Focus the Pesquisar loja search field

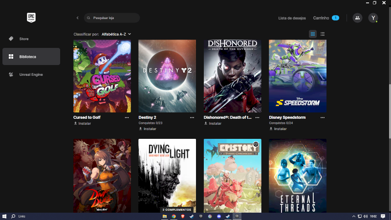(112, 18)
